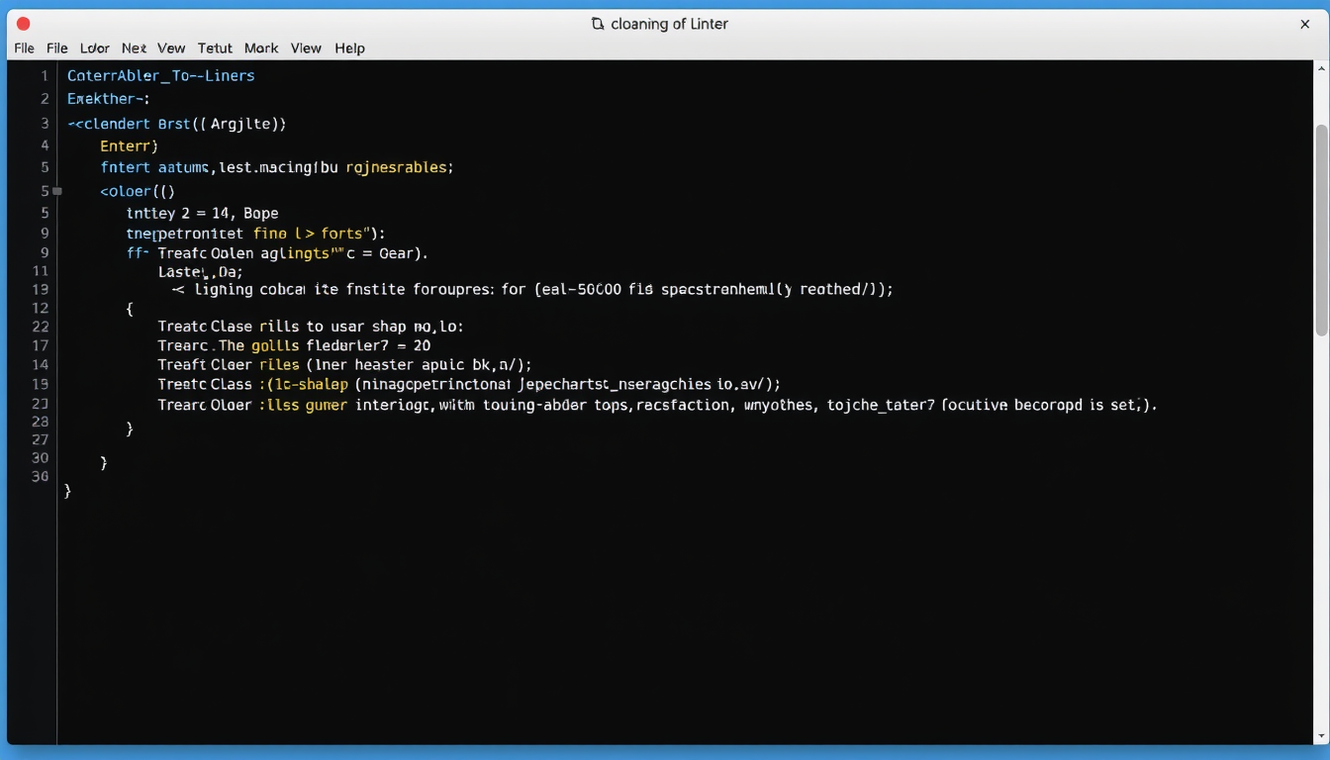Click the 'Laste!,.Da;' line
This screenshot has width=1330, height=760.
200,271
